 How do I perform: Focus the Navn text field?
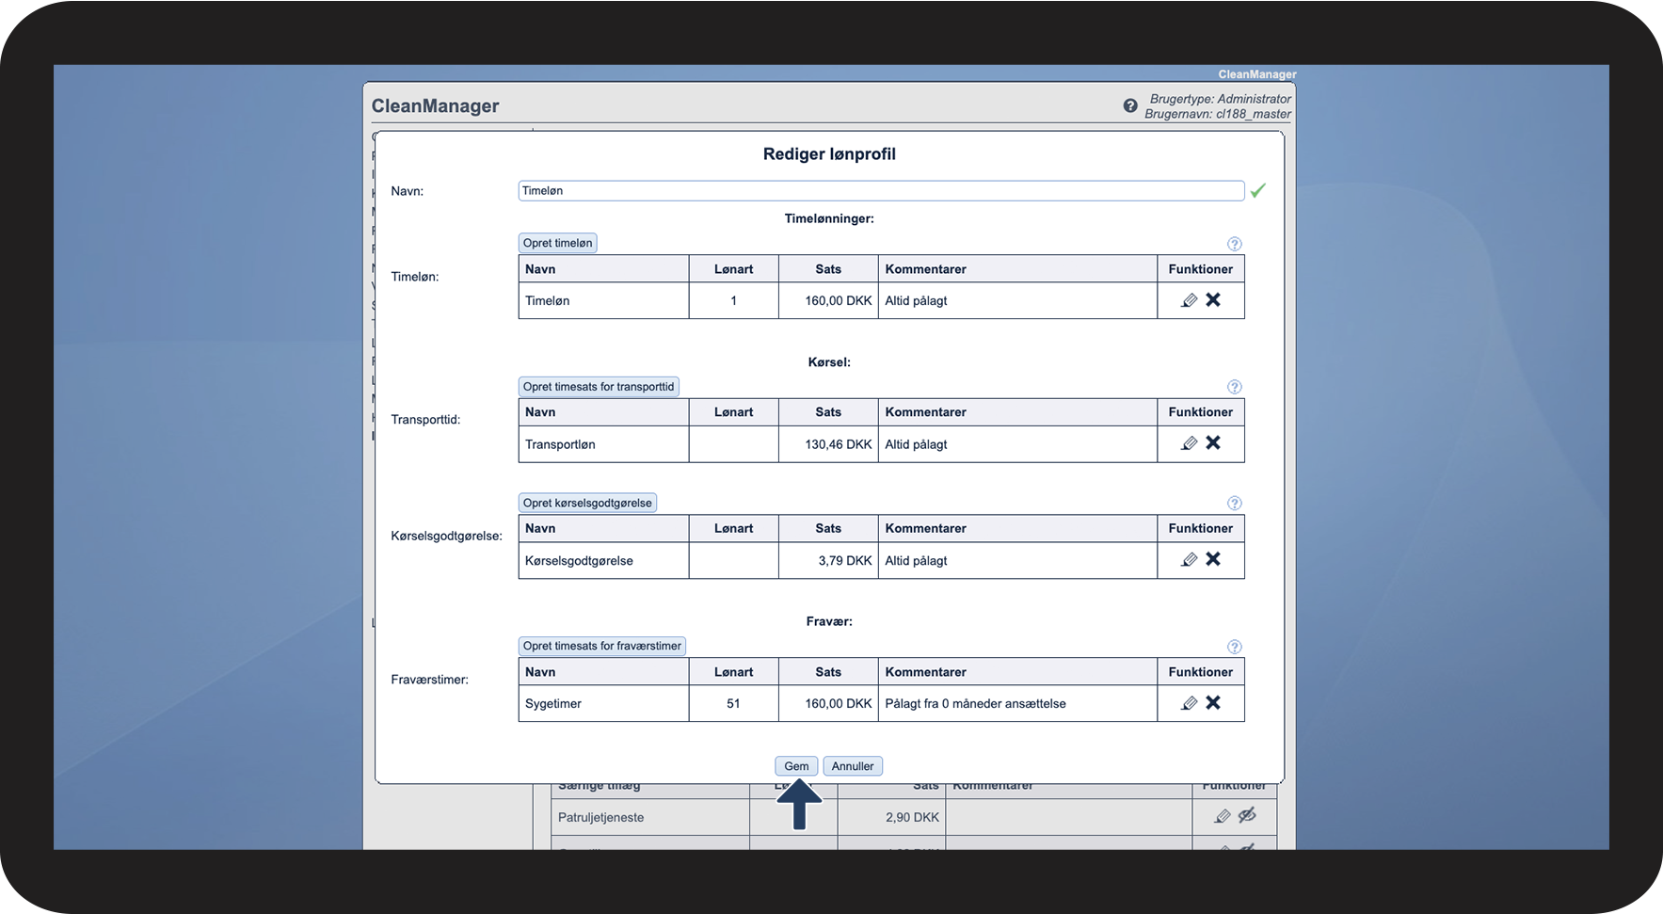(881, 191)
